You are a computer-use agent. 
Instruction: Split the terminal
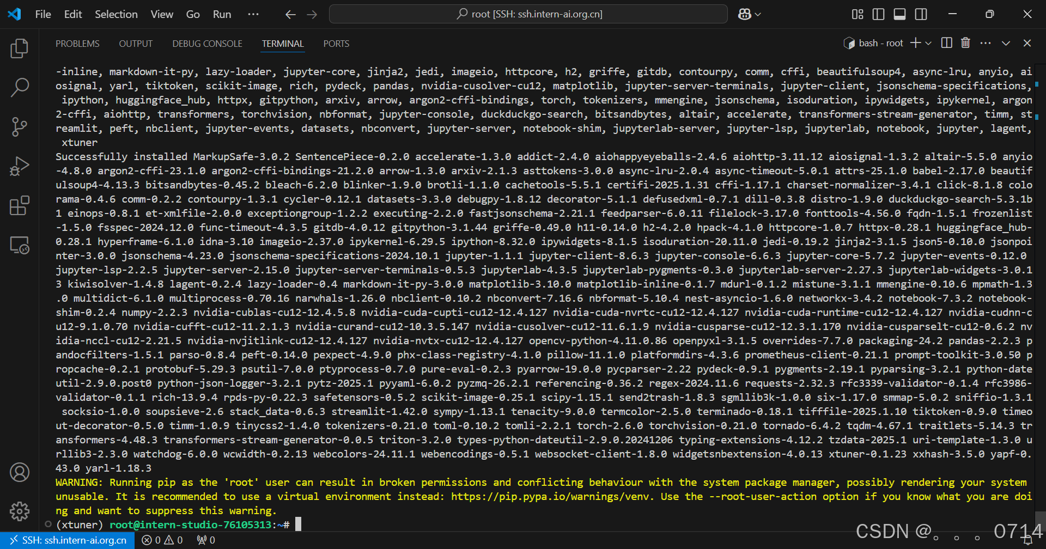click(947, 43)
